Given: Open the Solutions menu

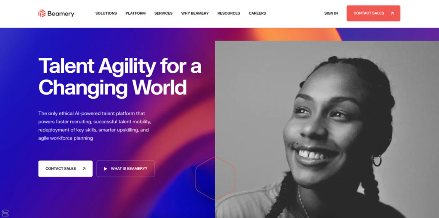Looking at the screenshot, I should [x=106, y=13].
